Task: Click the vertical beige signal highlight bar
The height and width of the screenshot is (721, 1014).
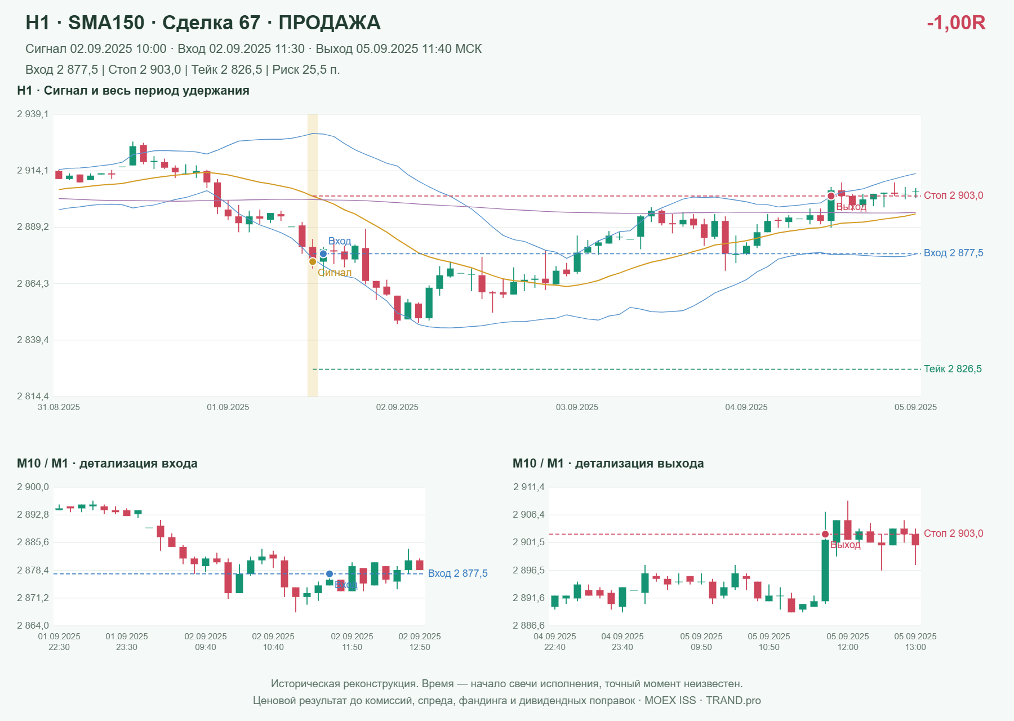Action: click(x=313, y=255)
